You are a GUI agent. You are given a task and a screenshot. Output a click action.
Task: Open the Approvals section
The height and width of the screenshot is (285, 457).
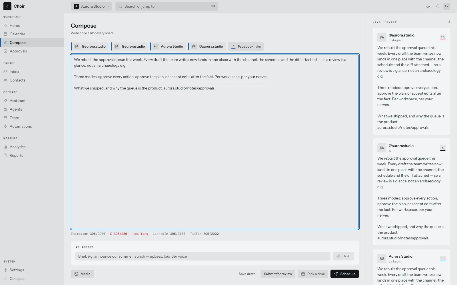[32, 51]
